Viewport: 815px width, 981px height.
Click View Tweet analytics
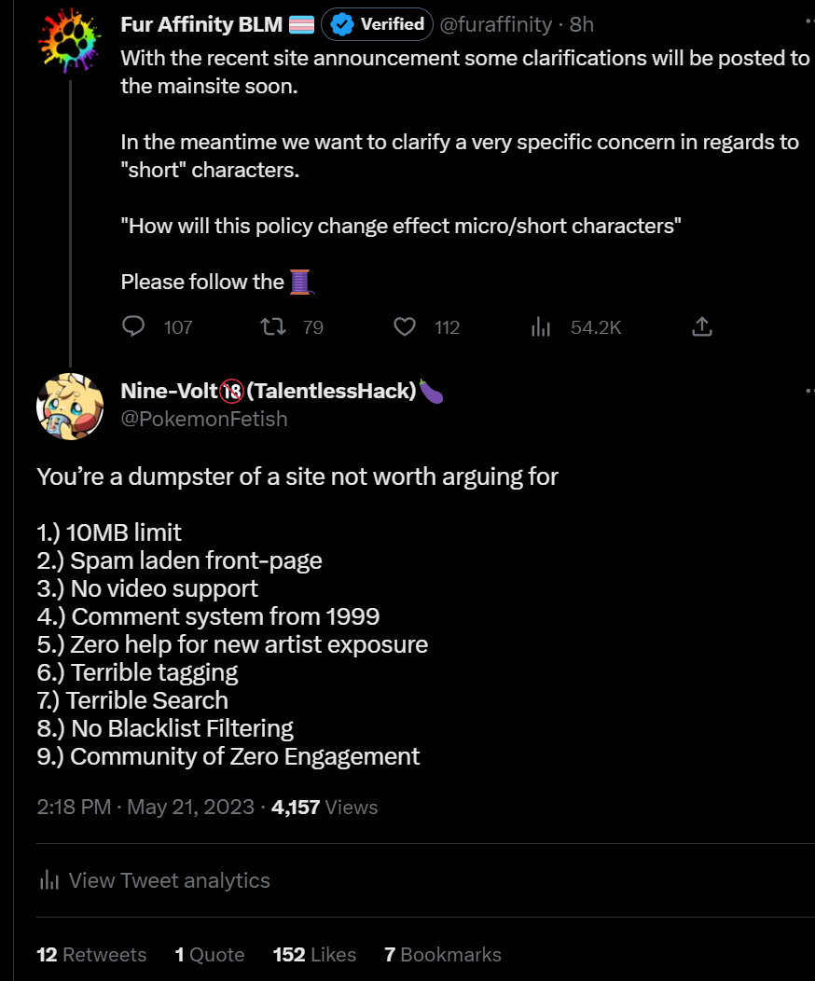click(x=169, y=880)
